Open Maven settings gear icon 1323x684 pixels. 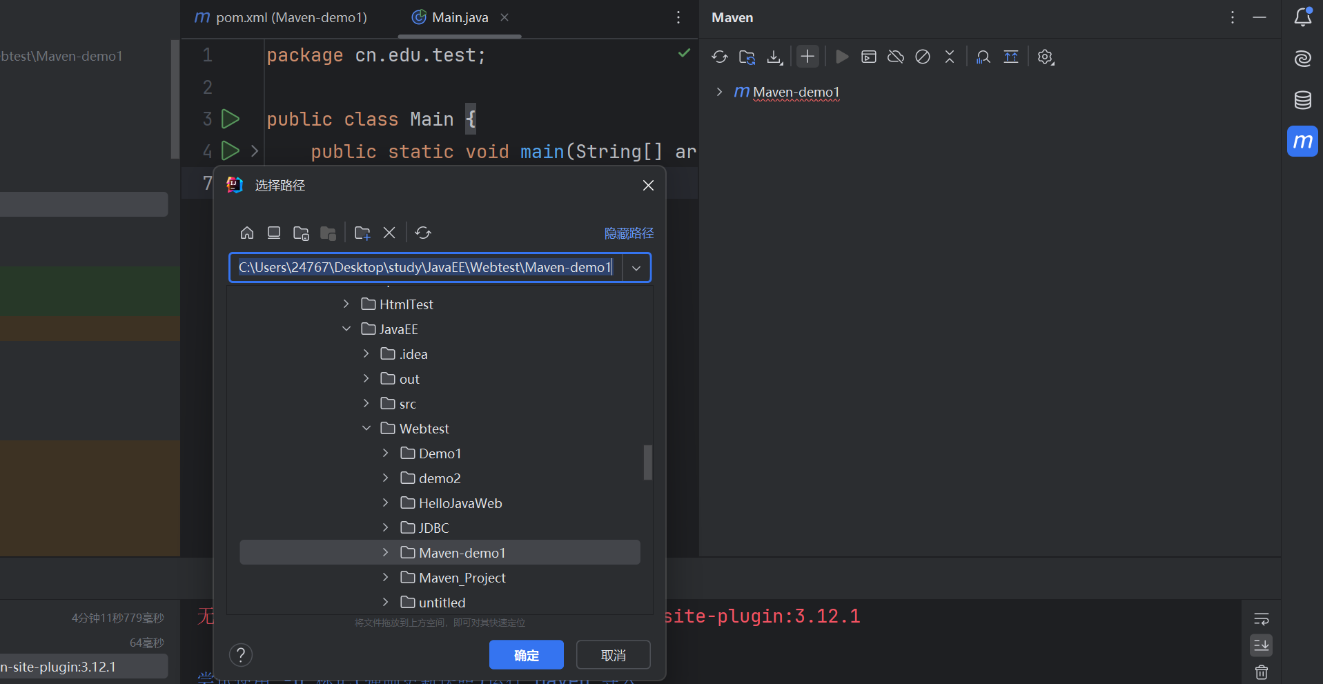pyautogui.click(x=1046, y=57)
